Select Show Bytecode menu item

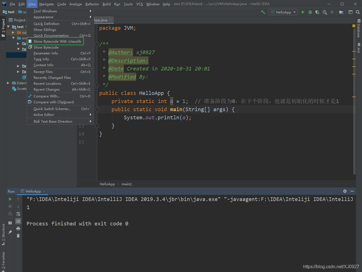[x=60, y=47]
